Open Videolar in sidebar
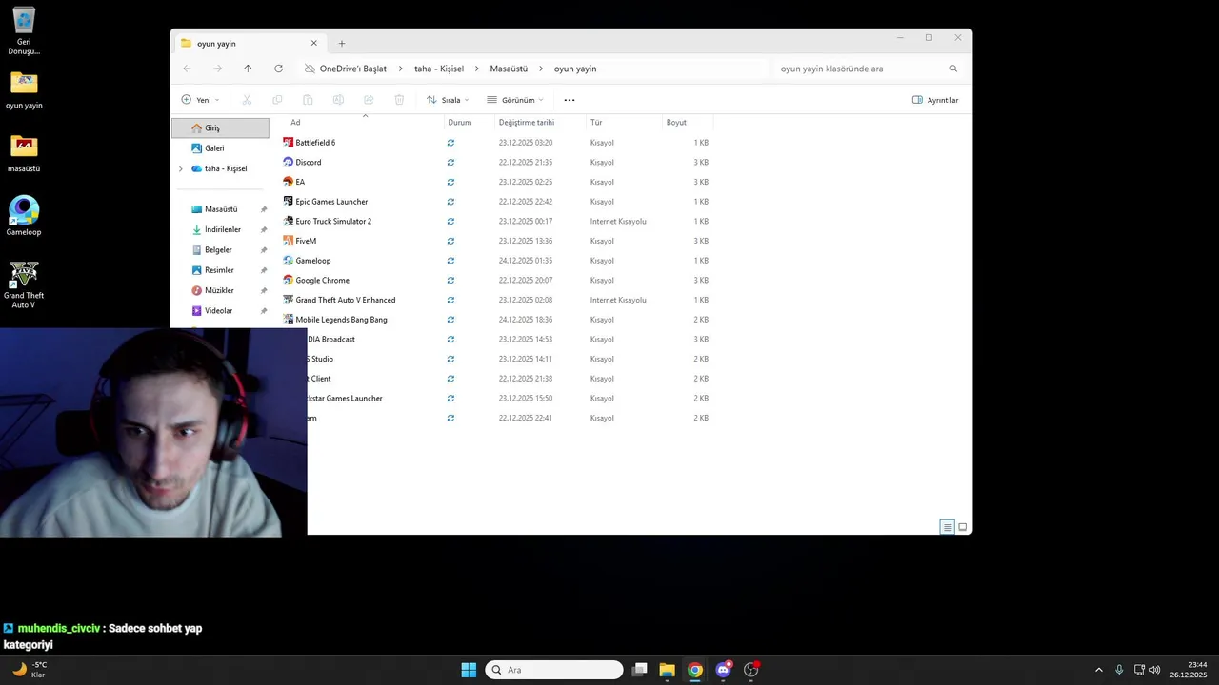1219x685 pixels. tap(220, 311)
